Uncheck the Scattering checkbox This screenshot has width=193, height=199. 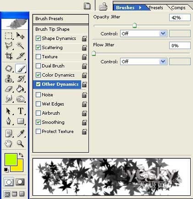click(38, 48)
